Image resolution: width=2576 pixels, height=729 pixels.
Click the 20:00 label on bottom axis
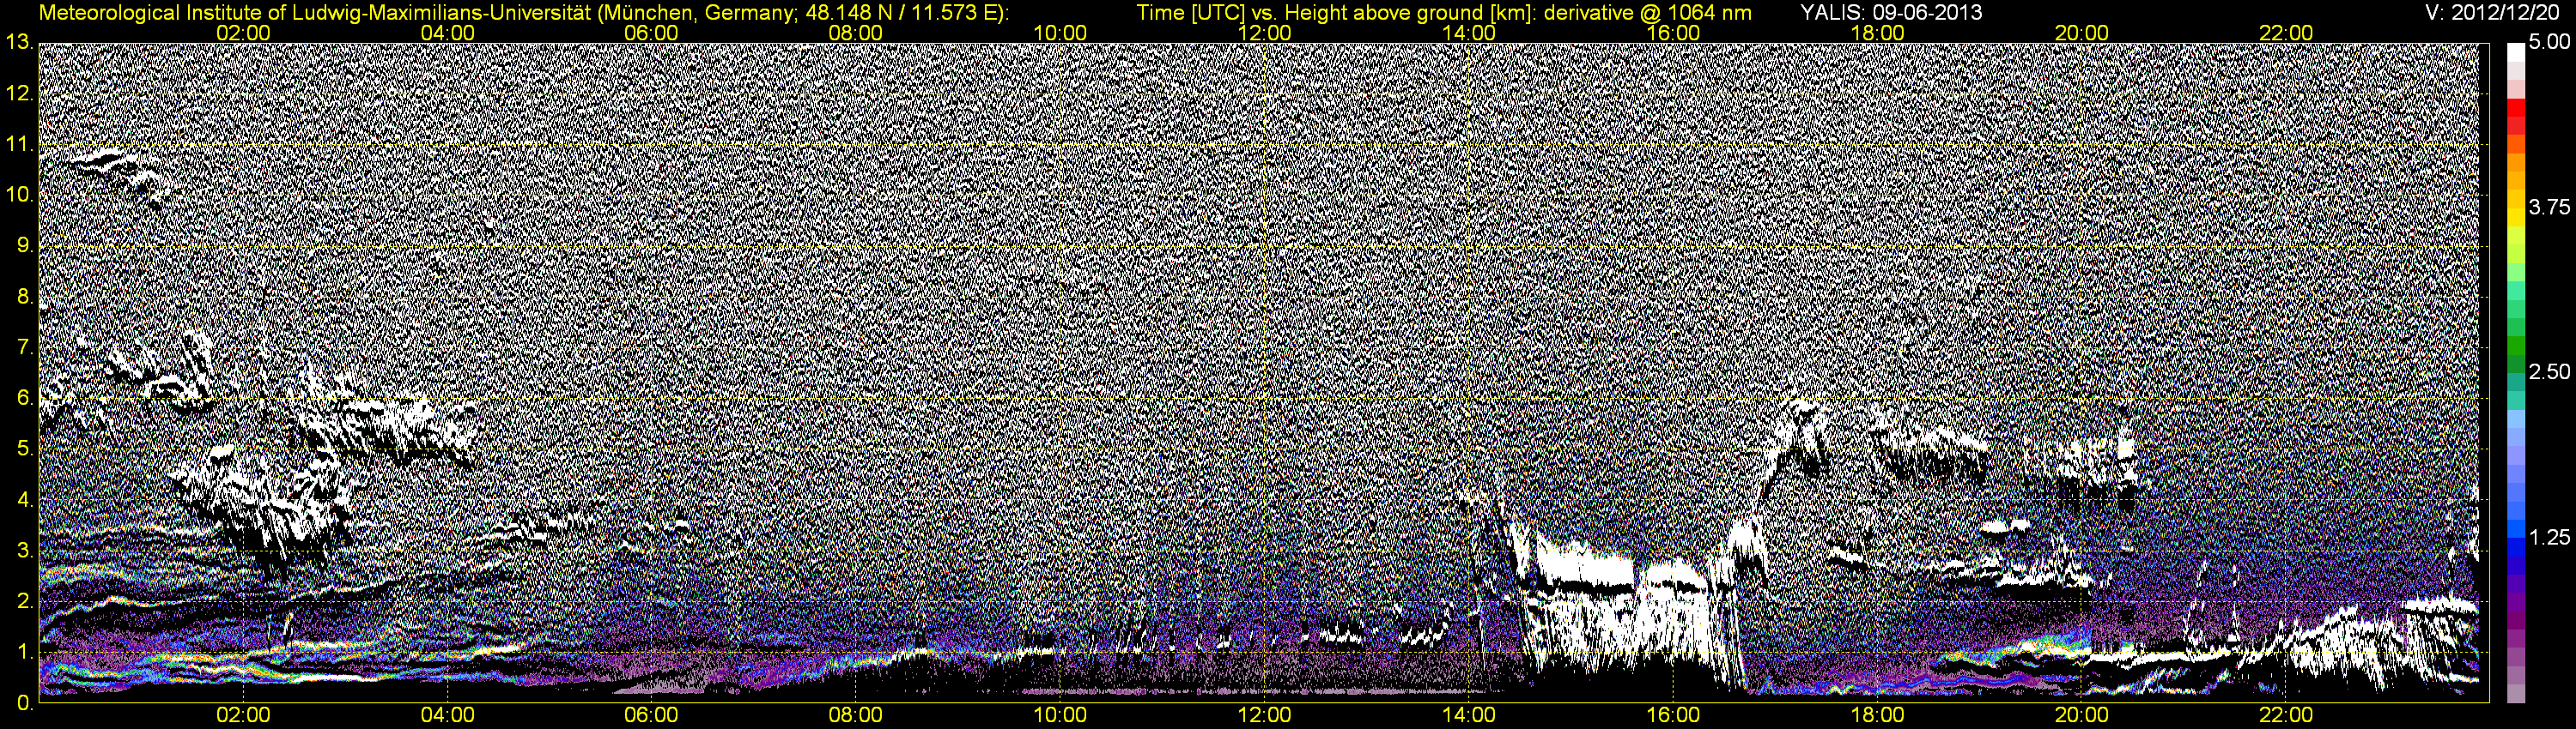pyautogui.click(x=2082, y=716)
